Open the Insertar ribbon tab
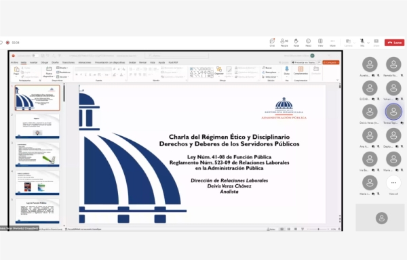This screenshot has height=260, width=407. pyautogui.click(x=33, y=62)
